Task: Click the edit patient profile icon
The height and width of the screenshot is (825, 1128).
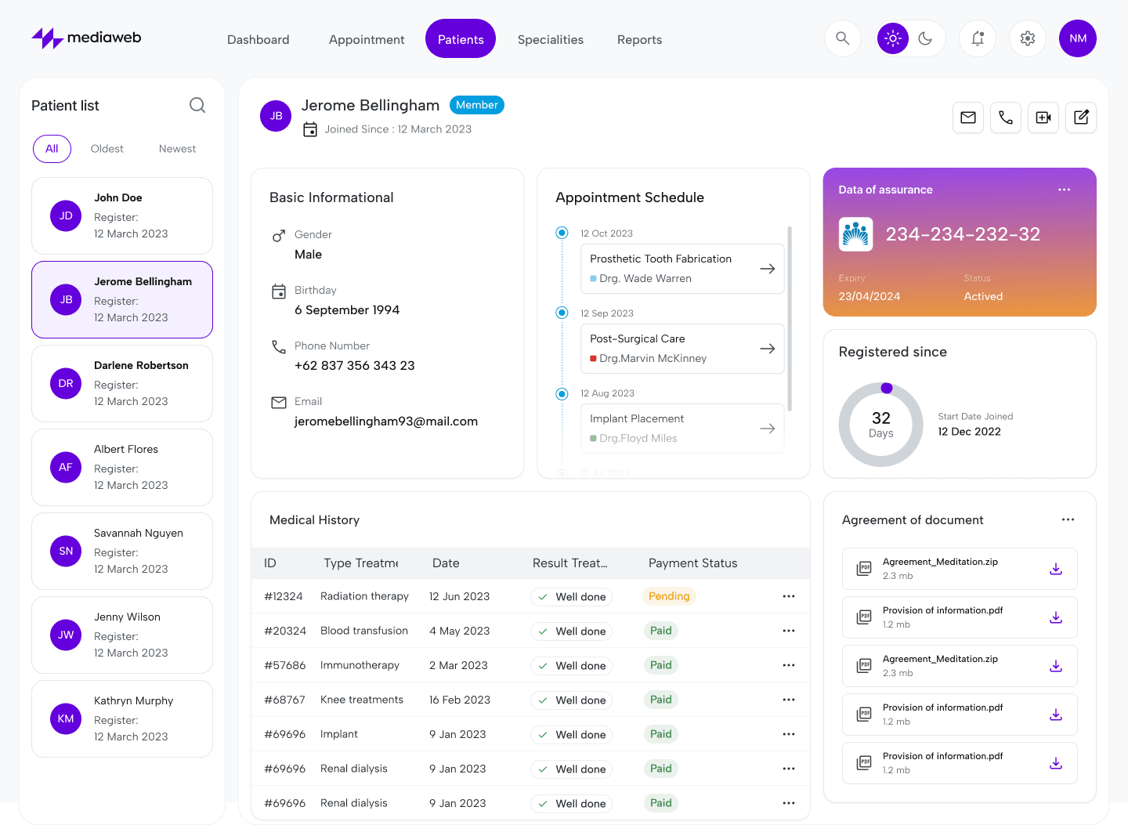Action: [1081, 118]
